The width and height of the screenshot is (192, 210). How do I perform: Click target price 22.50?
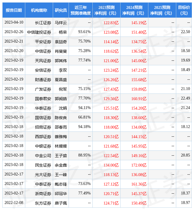point(185,32)
